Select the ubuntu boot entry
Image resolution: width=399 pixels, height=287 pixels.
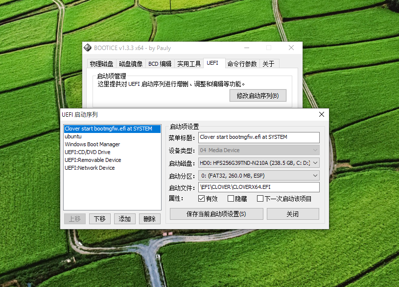[112, 136]
